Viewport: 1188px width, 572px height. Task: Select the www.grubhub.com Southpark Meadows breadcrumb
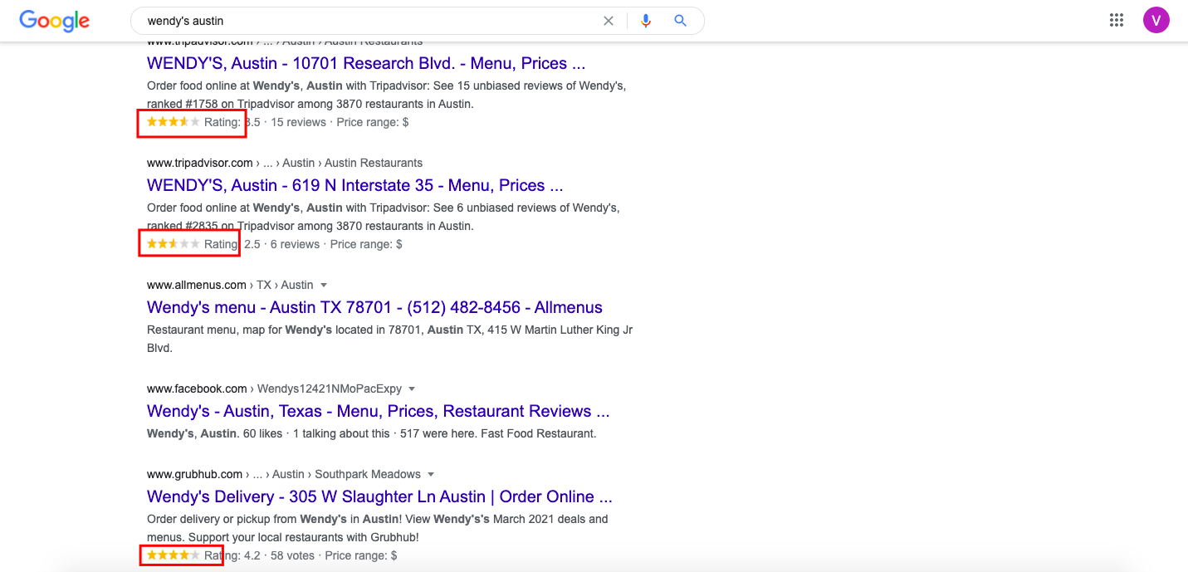point(284,474)
